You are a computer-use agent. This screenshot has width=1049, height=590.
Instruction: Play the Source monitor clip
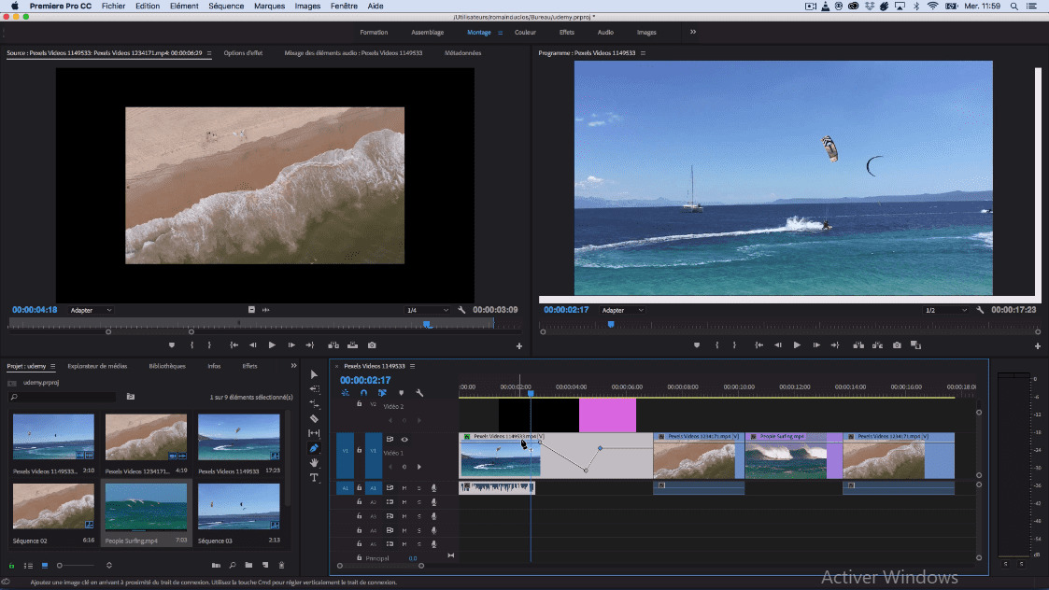point(272,345)
